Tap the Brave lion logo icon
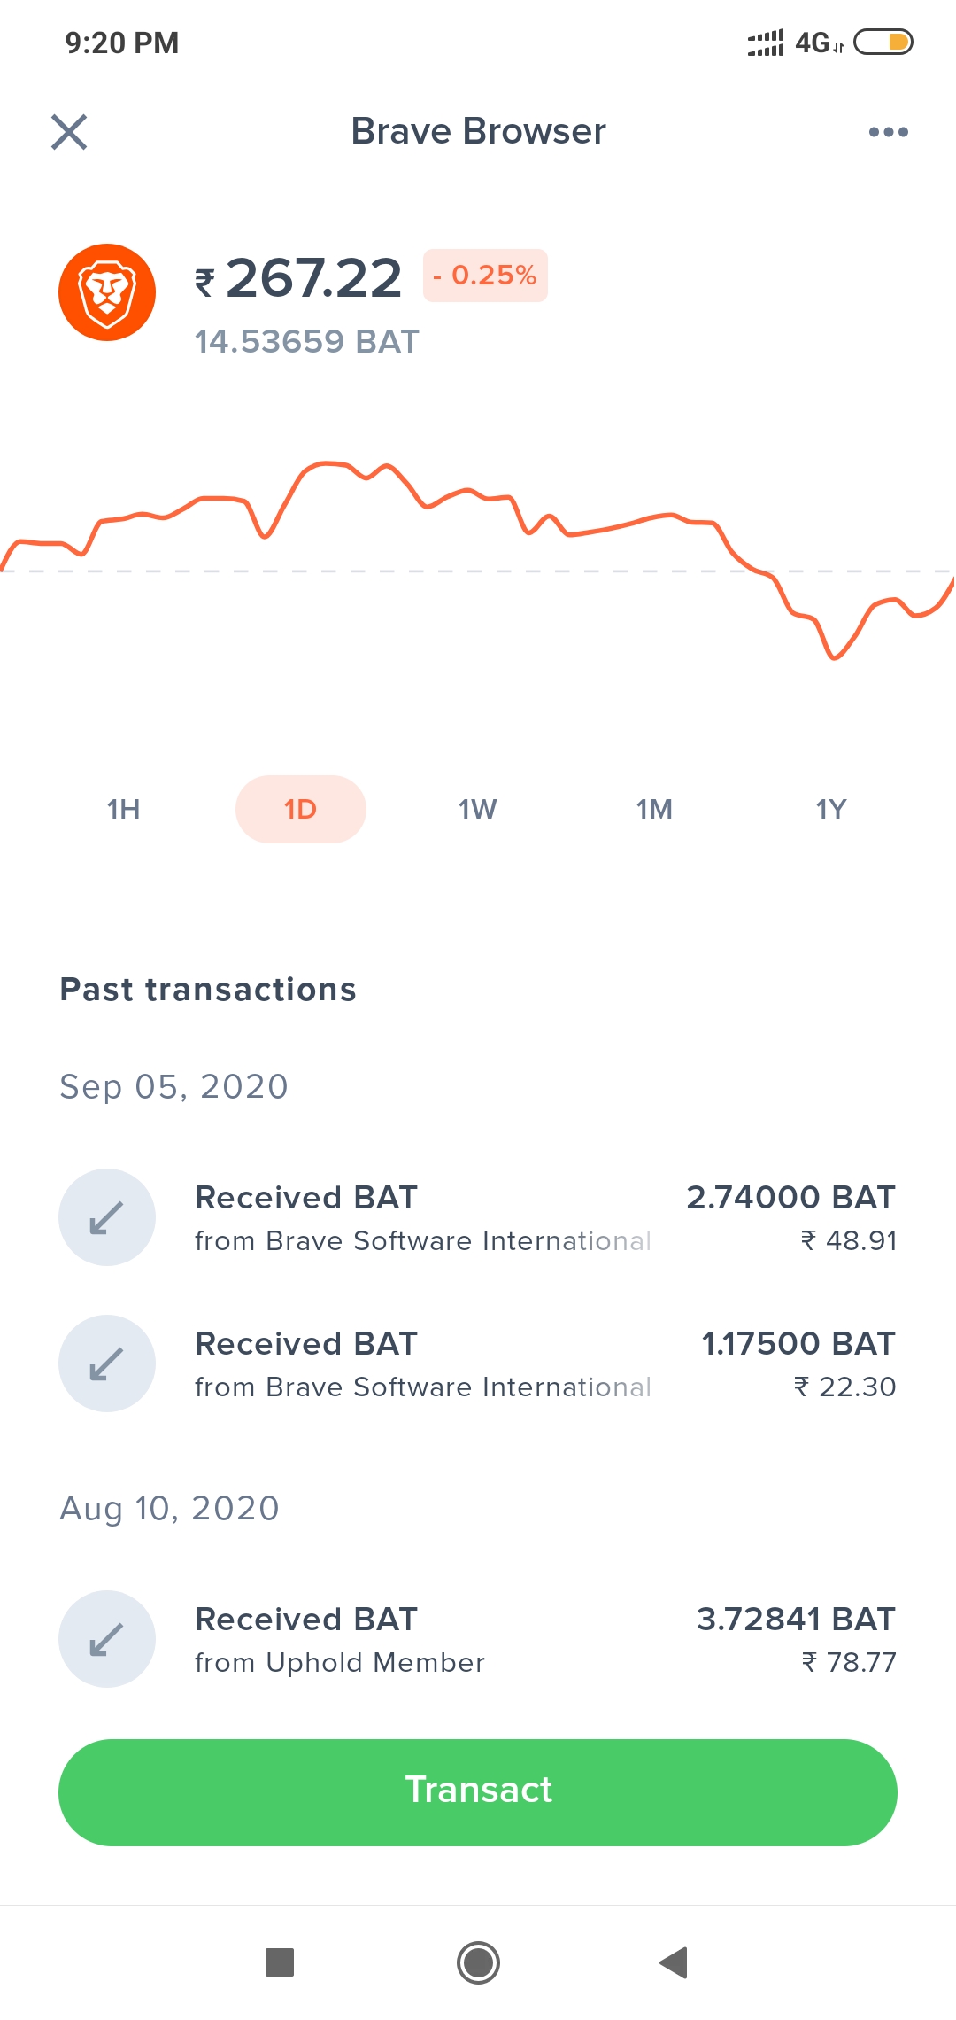Image resolution: width=956 pixels, height=2020 pixels. tap(107, 292)
